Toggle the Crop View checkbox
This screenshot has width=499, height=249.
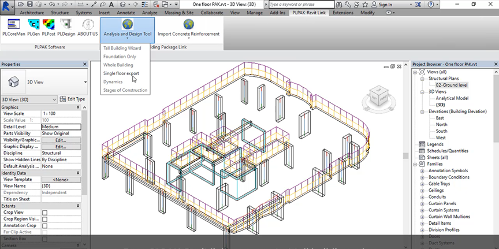[x=45, y=213]
